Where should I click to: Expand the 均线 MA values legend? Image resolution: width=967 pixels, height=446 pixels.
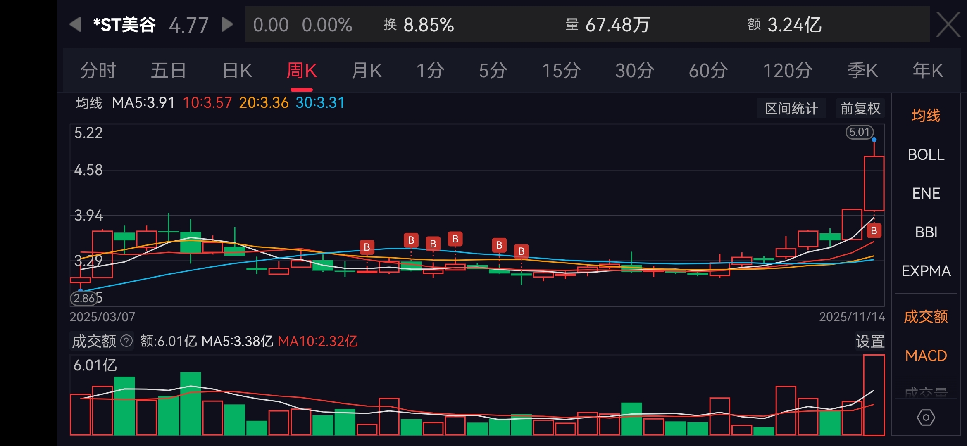click(x=89, y=103)
